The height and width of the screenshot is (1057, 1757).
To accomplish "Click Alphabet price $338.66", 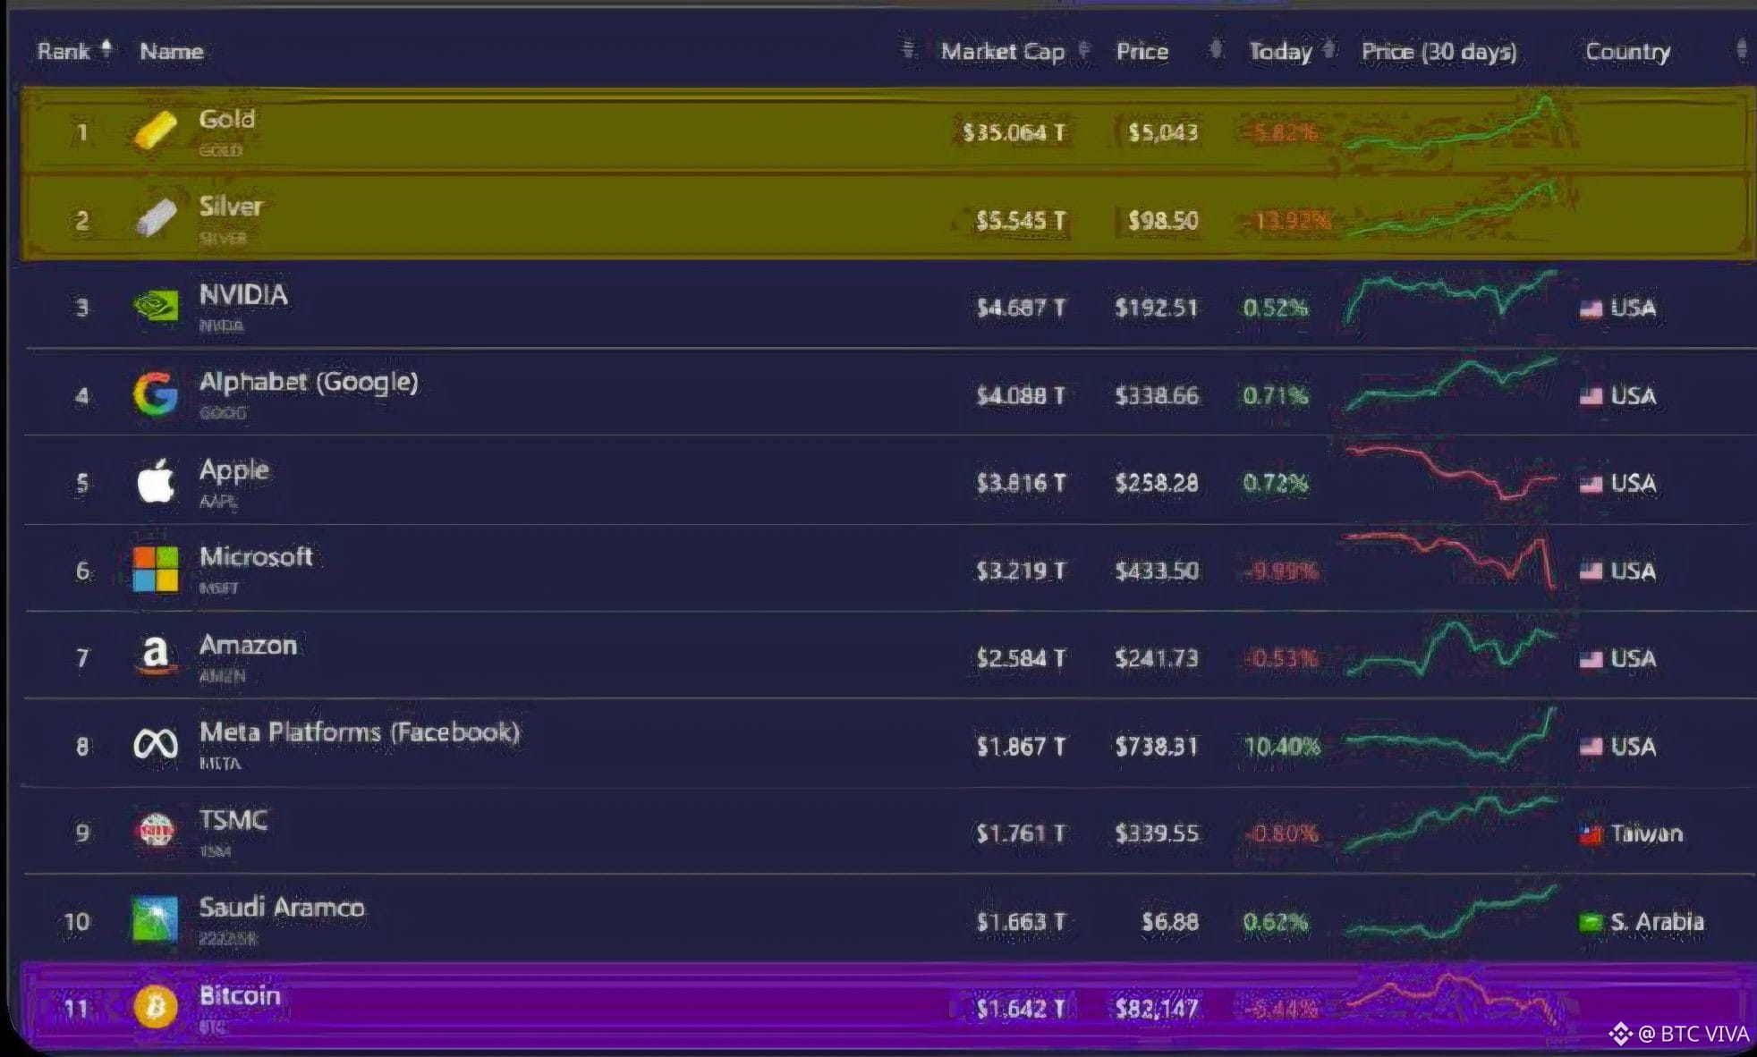I will pyautogui.click(x=1156, y=396).
